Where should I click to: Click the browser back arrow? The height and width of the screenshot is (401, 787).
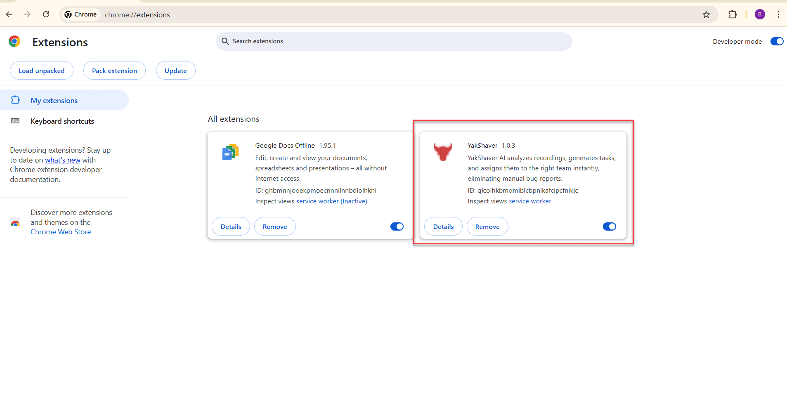pos(9,14)
